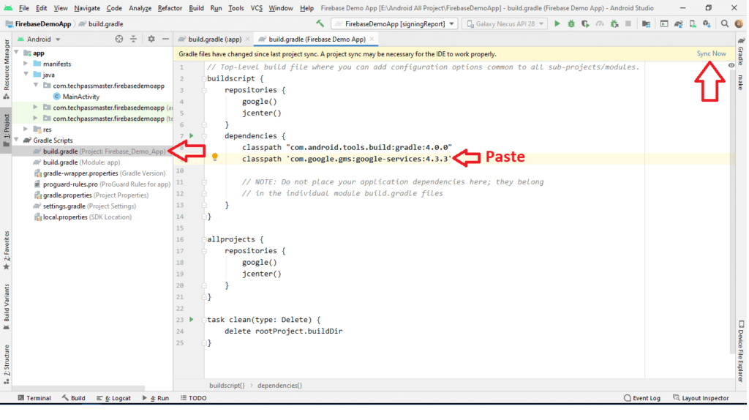
Task: Click run gutter arrow beside task clean
Action: coord(192,319)
